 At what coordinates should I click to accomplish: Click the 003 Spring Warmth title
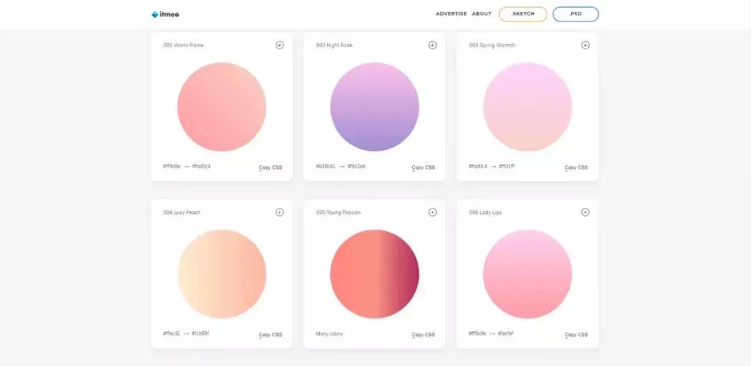point(492,45)
